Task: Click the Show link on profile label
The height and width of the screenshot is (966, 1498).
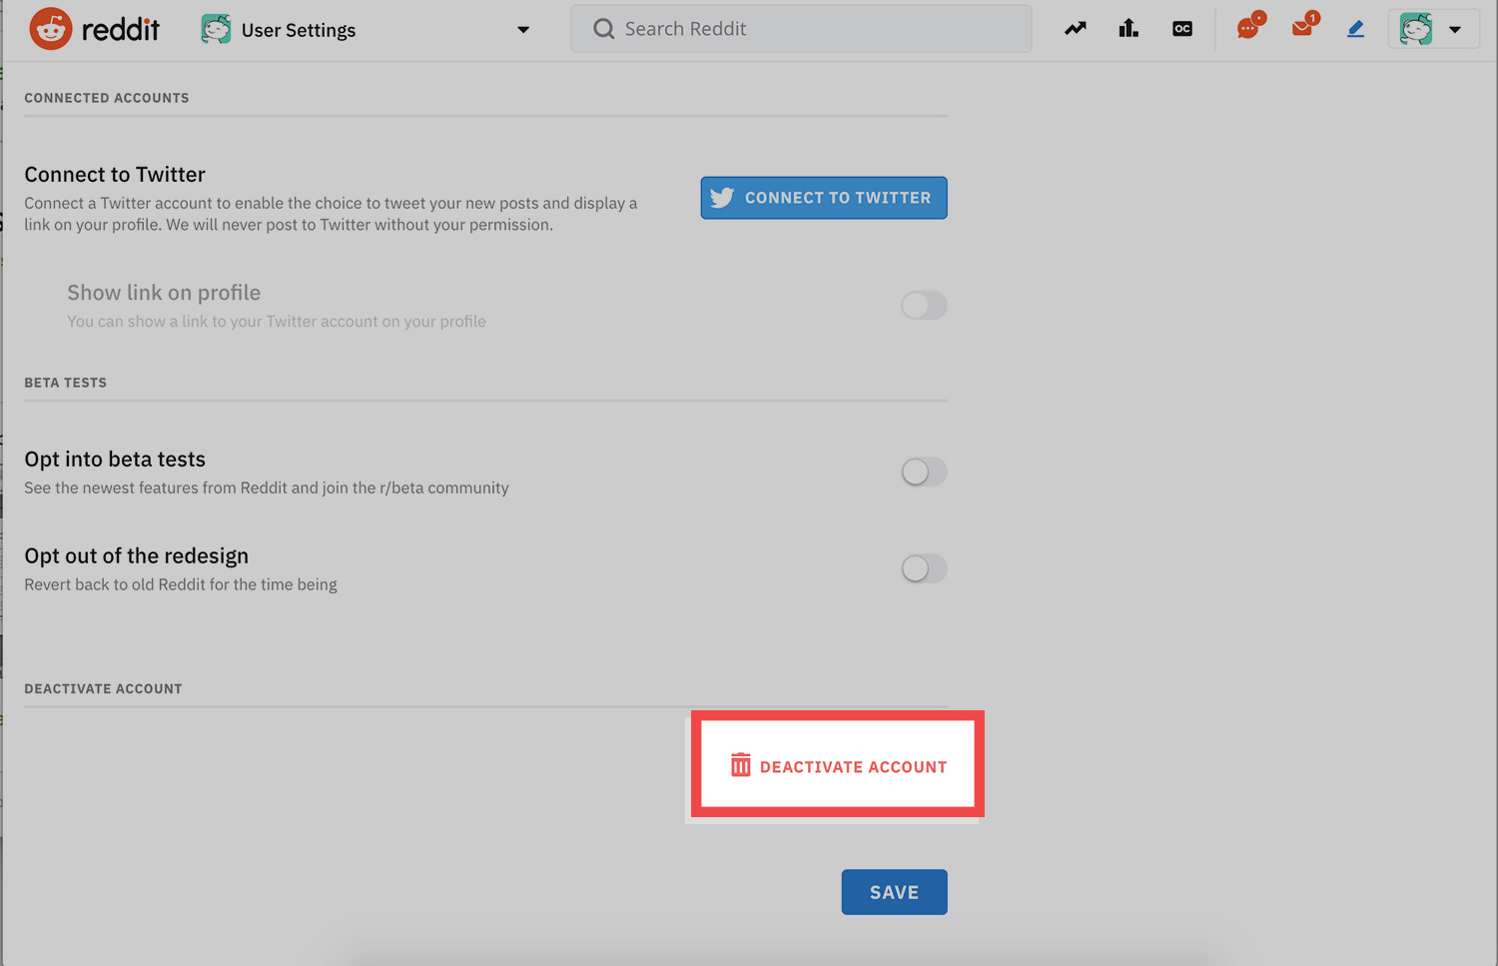Action: tap(164, 293)
